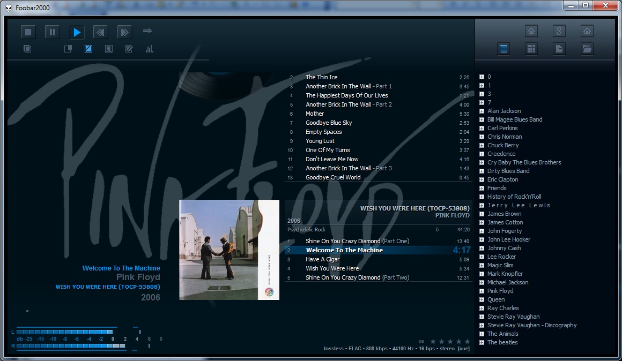The width and height of the screenshot is (622, 361).
Task: Select Another Brick In The Wall - Part 1
Action: (x=378, y=86)
